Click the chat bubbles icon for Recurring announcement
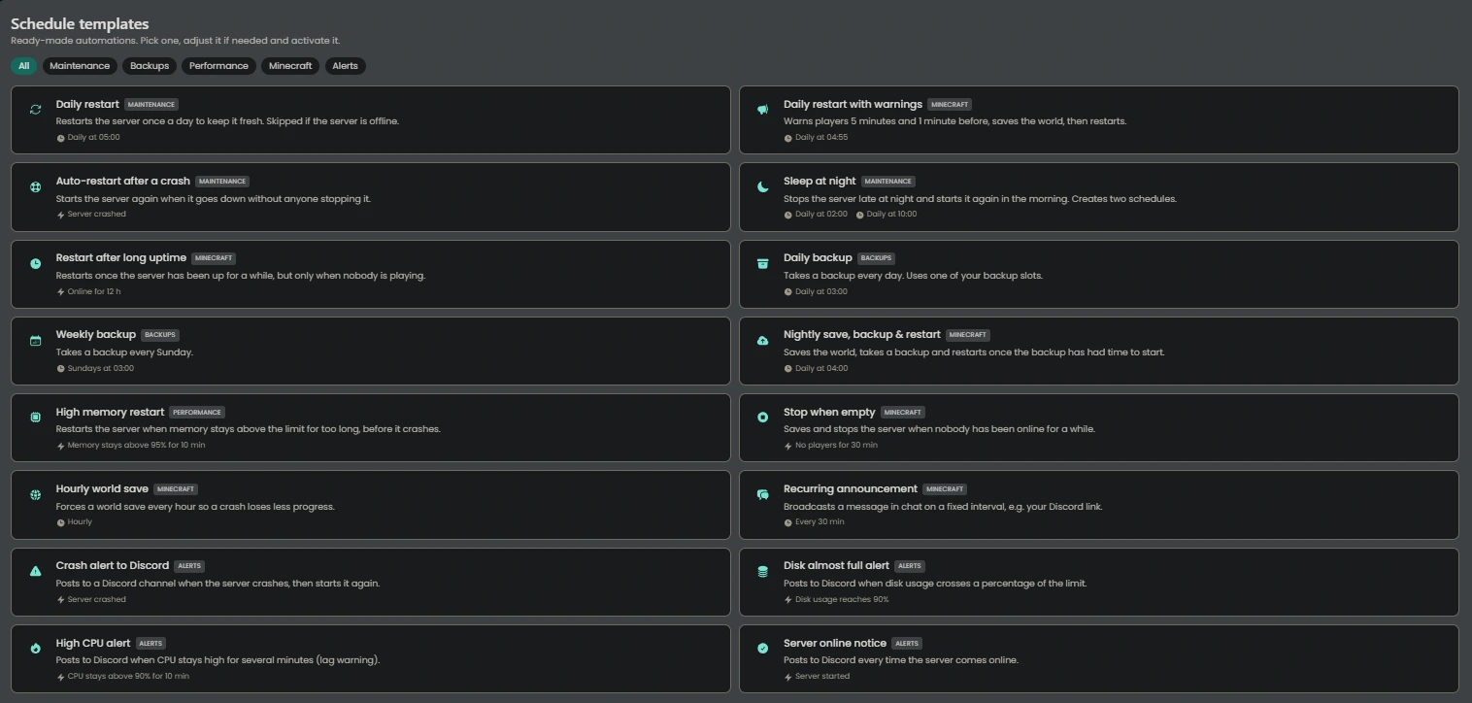The height and width of the screenshot is (703, 1472). pyautogui.click(x=763, y=494)
